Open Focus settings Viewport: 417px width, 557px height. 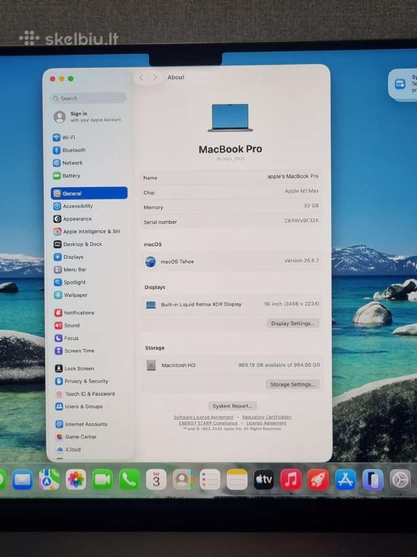[67, 338]
